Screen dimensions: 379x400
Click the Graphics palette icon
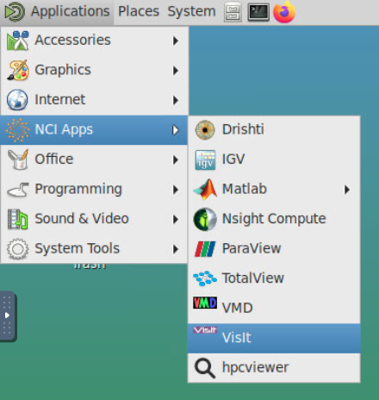[x=17, y=70]
